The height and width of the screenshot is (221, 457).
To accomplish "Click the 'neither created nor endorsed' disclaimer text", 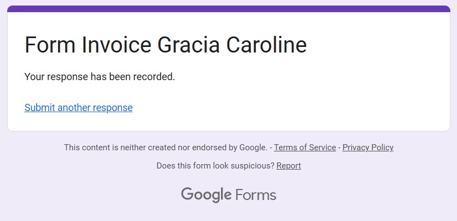I will pyautogui.click(x=166, y=148).
